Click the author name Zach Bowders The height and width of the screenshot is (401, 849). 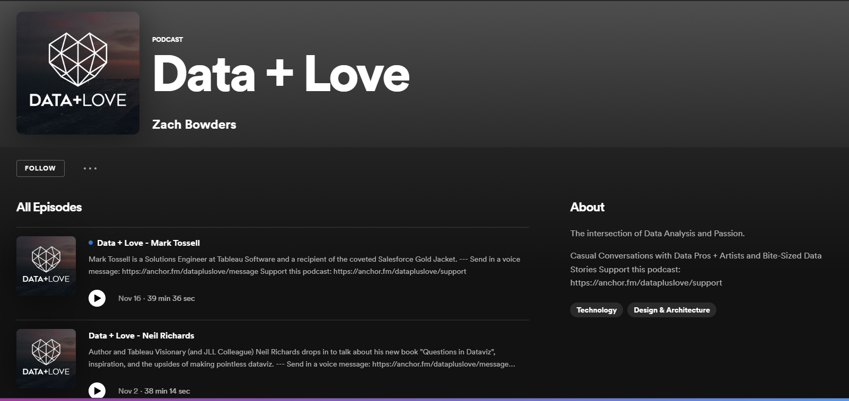point(194,124)
